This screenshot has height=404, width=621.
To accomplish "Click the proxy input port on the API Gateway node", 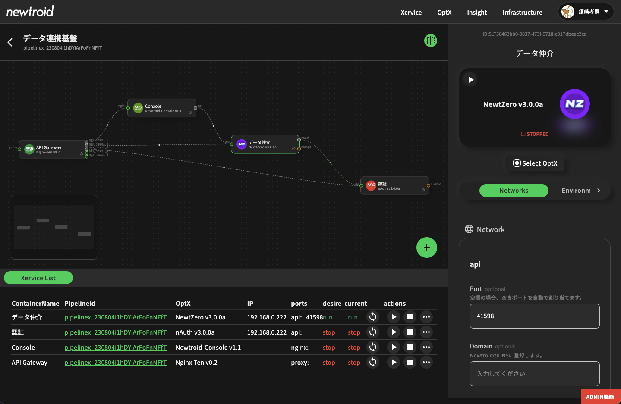I will (x=19, y=149).
